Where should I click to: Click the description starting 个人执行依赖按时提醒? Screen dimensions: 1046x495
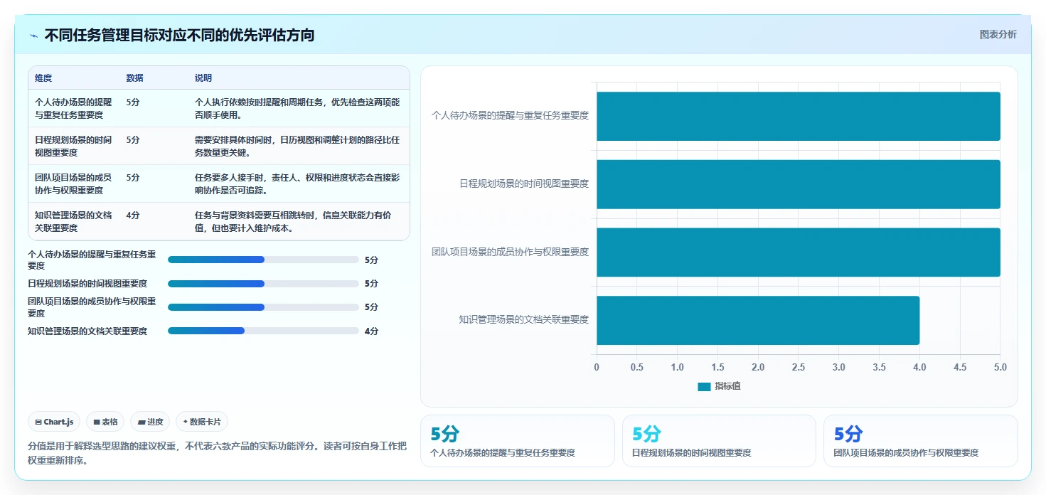[x=297, y=108]
